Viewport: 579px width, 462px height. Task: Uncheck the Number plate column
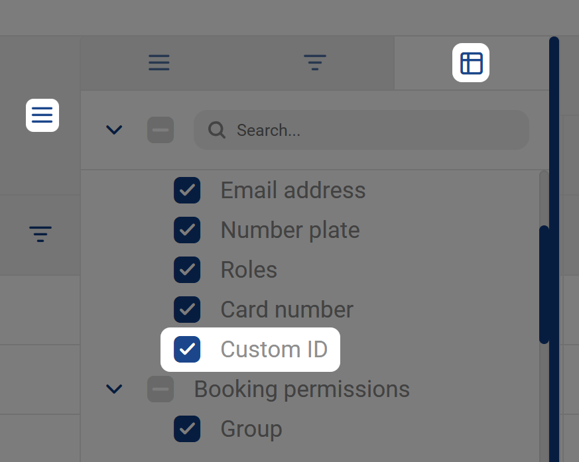pyautogui.click(x=187, y=230)
